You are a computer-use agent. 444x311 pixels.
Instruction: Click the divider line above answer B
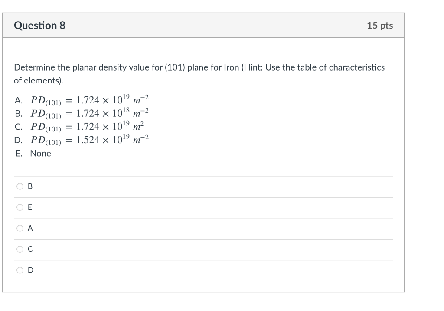204,176
